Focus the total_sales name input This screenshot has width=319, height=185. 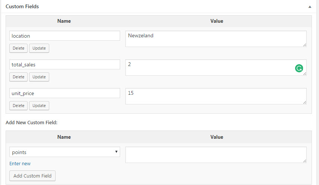click(65, 65)
